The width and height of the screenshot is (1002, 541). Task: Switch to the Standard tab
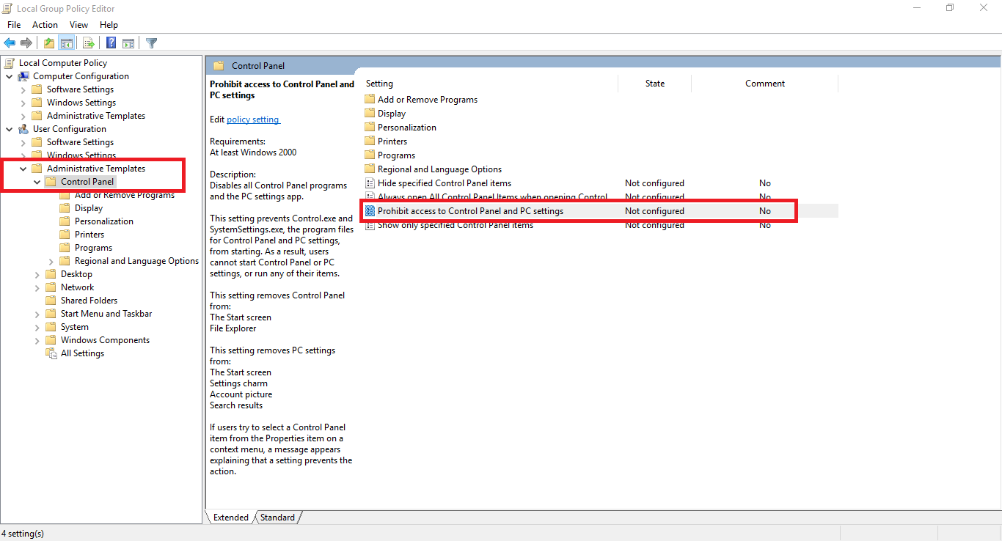(x=277, y=517)
